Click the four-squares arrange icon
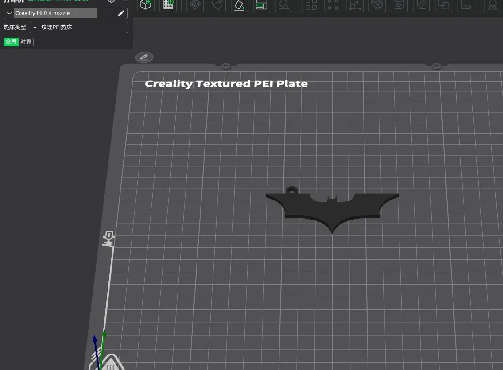503x370 pixels. pyautogui.click(x=311, y=5)
